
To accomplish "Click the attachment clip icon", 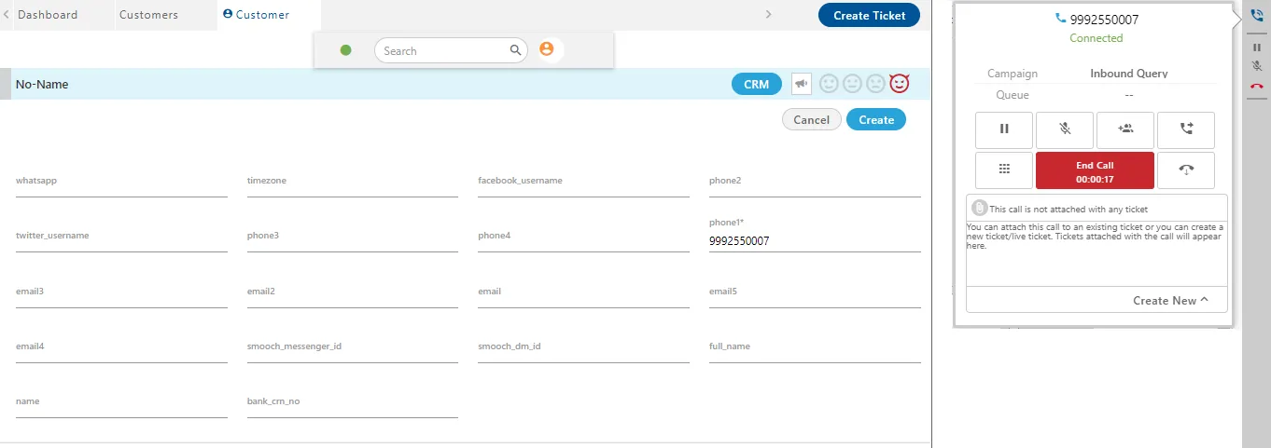I will pos(980,209).
